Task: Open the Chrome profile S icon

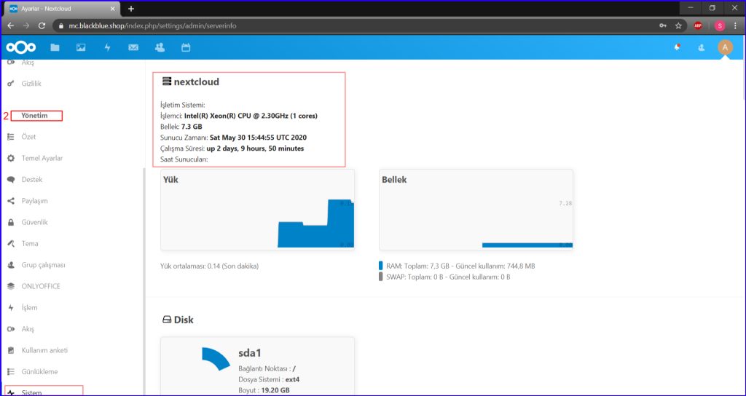Action: [720, 25]
